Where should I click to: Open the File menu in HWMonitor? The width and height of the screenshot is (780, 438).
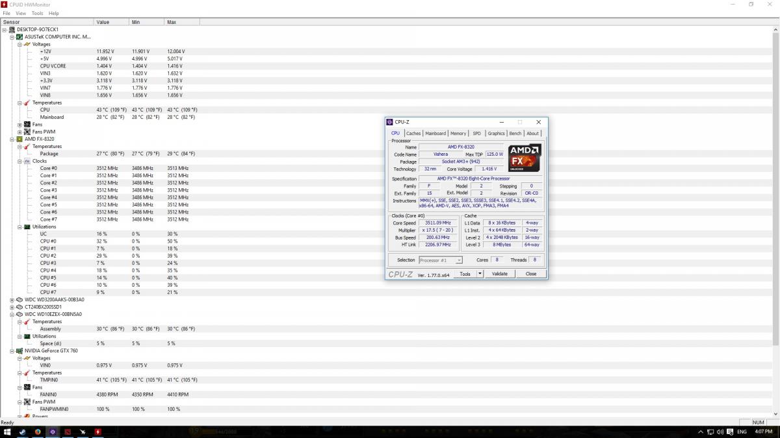(6, 13)
